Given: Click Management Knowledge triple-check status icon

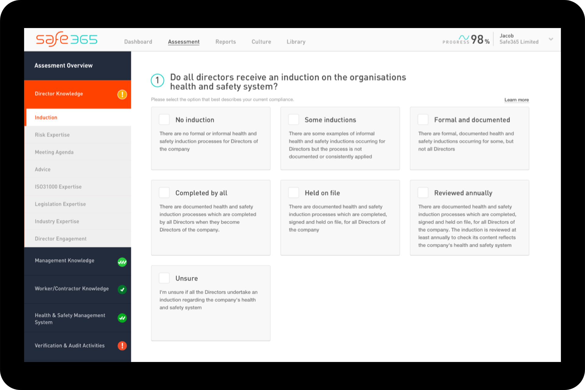Looking at the screenshot, I should point(122,262).
